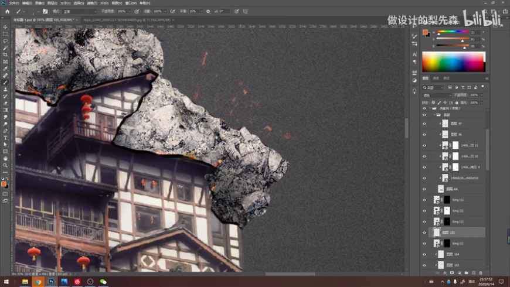The width and height of the screenshot is (510, 287).
Task: Open layer filter kind dropdown
Action: pyautogui.click(x=433, y=87)
